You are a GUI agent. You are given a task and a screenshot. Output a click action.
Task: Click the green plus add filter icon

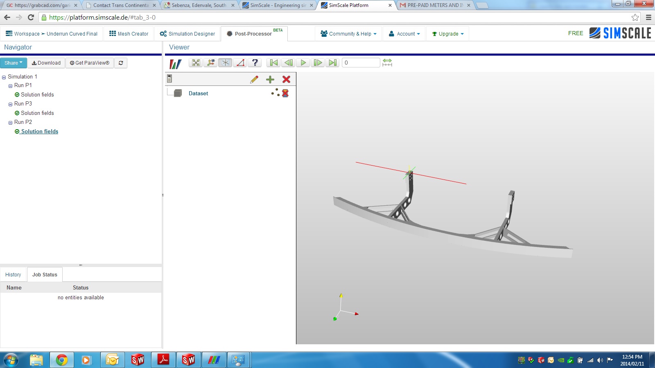coord(270,79)
